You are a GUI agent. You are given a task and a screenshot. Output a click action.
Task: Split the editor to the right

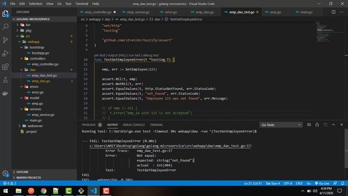point(333,12)
